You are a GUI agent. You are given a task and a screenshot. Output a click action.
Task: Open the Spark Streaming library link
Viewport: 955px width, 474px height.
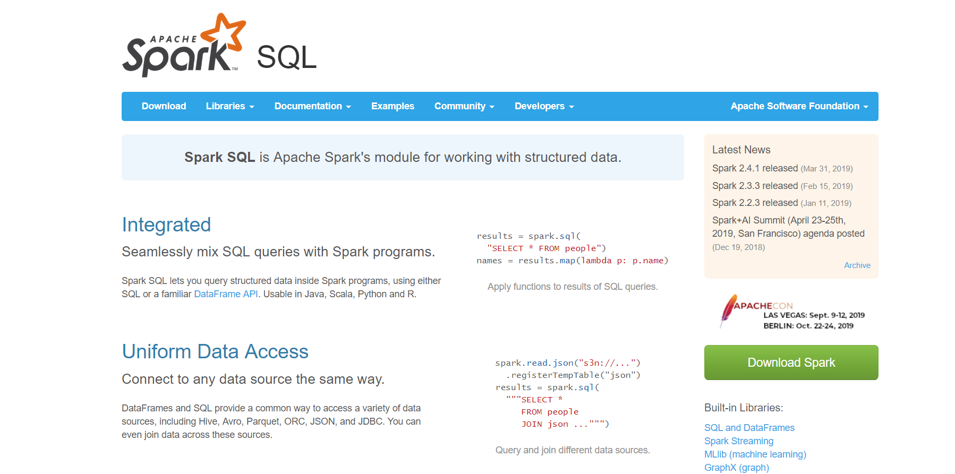(x=739, y=441)
